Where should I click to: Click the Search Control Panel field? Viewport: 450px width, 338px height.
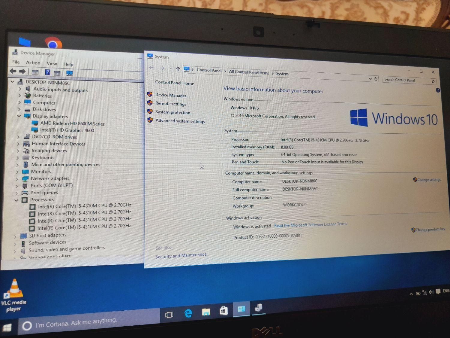click(409, 80)
